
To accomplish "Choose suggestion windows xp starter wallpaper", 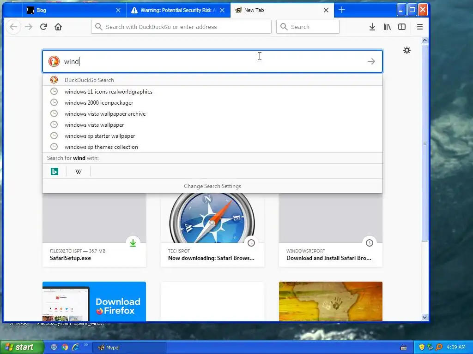I will (x=212, y=136).
